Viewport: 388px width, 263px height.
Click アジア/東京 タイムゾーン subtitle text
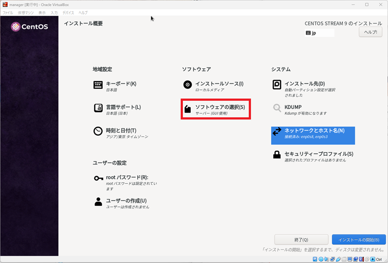[x=127, y=137]
